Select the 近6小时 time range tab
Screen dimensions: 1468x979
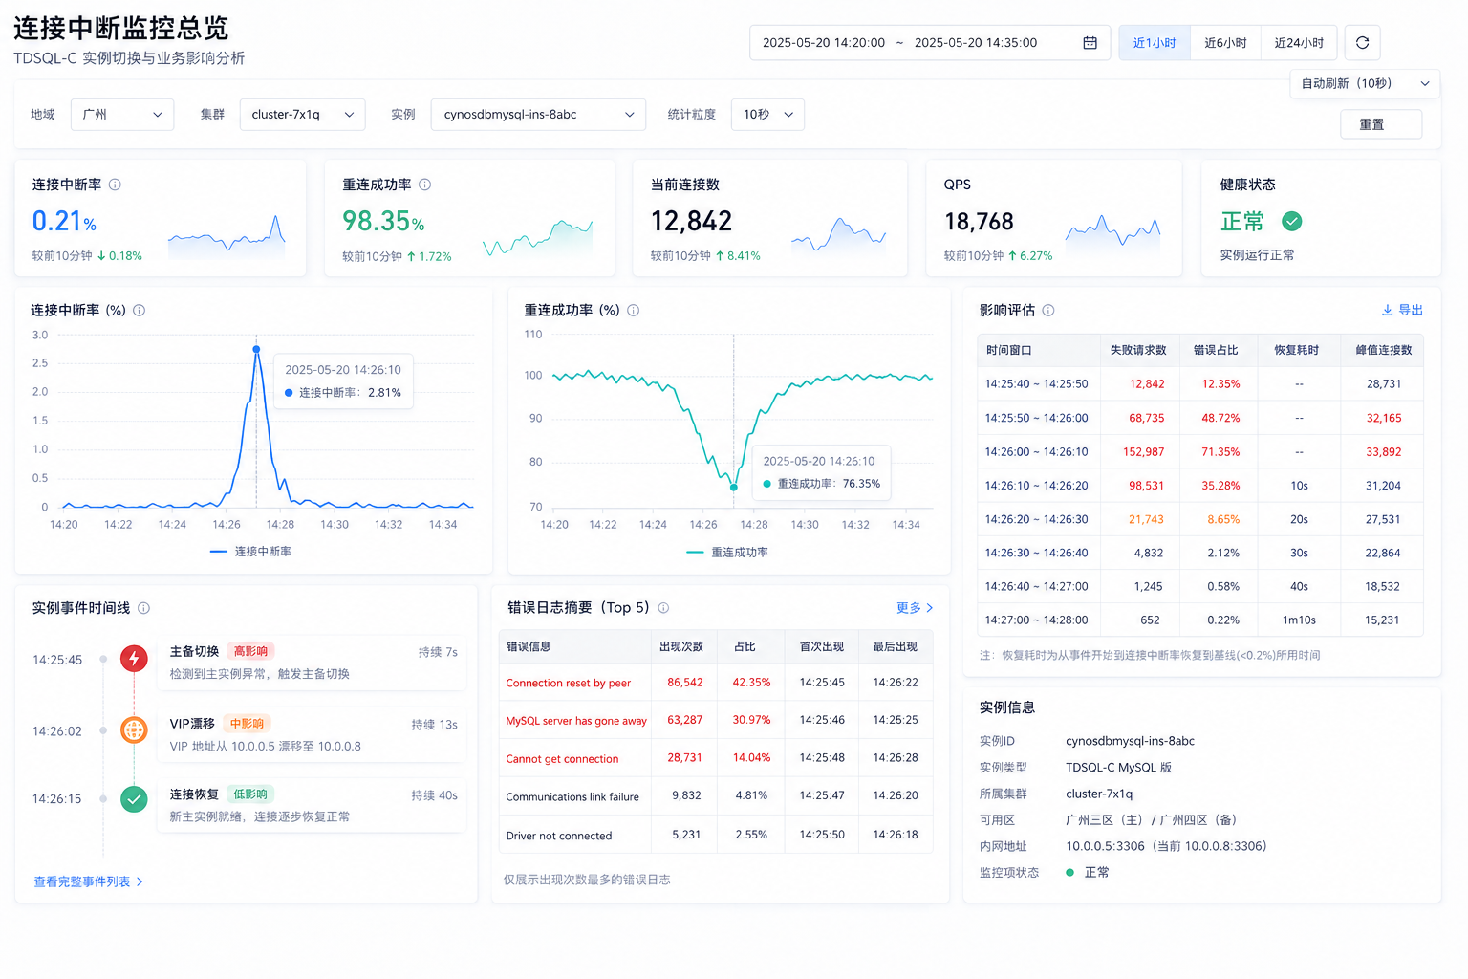[1225, 43]
